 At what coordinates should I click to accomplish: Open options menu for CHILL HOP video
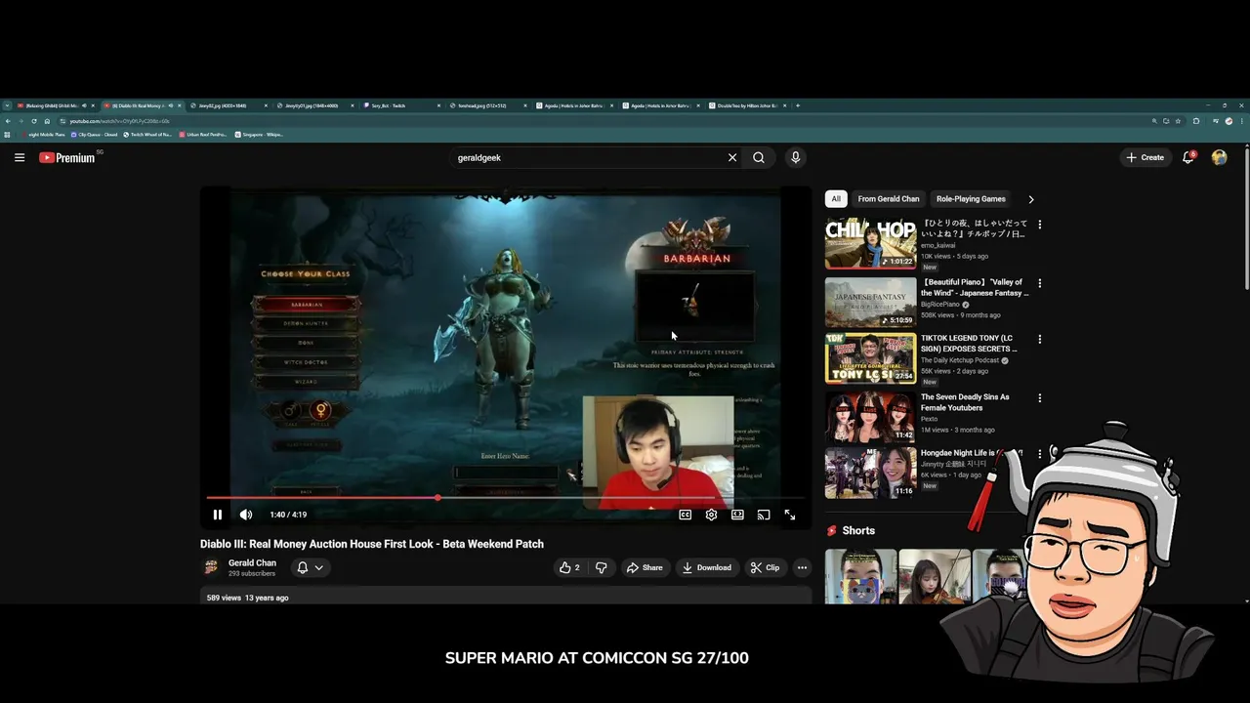point(1039,225)
